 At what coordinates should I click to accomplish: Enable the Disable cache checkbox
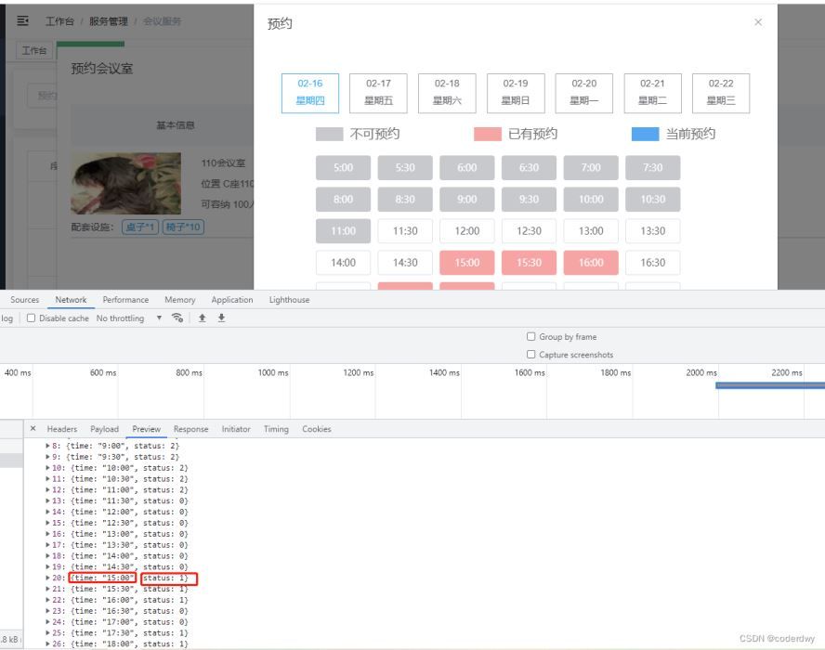pos(31,318)
